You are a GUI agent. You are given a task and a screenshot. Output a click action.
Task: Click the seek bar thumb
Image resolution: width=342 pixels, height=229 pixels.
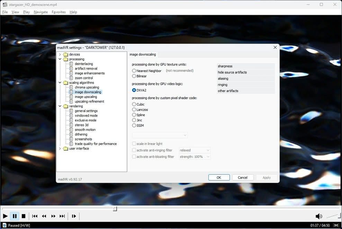click(x=115, y=209)
